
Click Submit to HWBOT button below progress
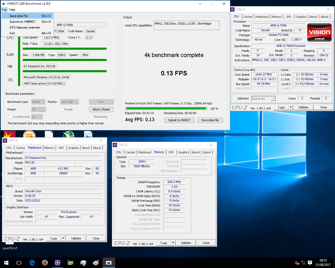pyautogui.click(x=179, y=120)
